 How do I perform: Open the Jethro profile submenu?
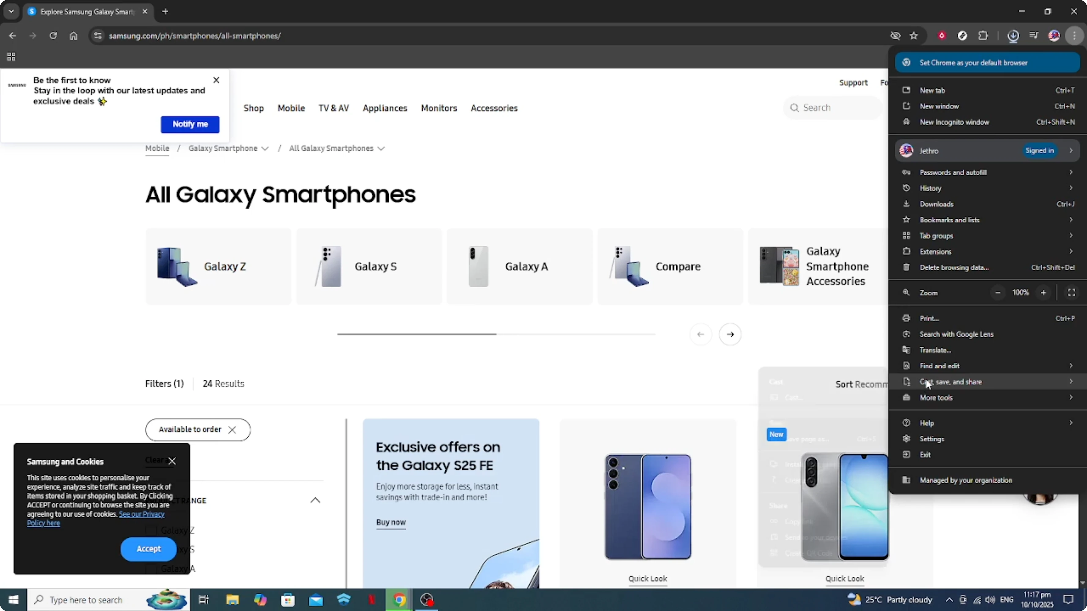point(988,150)
